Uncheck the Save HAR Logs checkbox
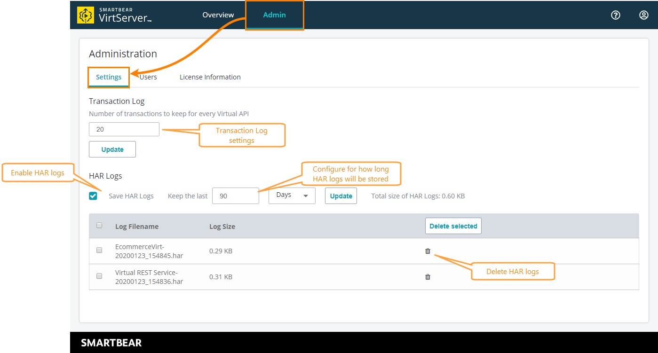Viewport: 658px width, 353px height. point(93,196)
